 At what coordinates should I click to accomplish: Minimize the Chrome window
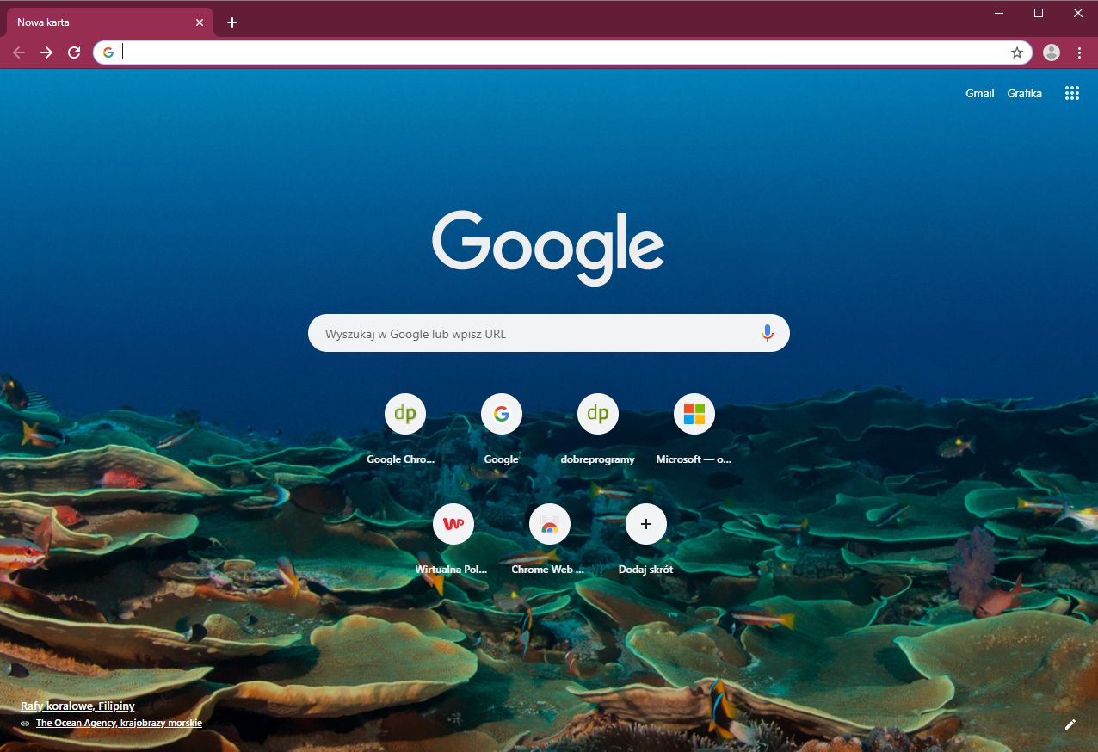pos(999,13)
